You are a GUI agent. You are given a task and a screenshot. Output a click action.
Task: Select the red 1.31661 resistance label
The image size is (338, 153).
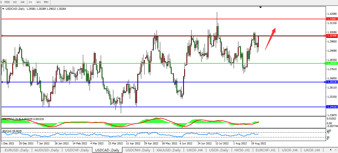tap(331, 19)
